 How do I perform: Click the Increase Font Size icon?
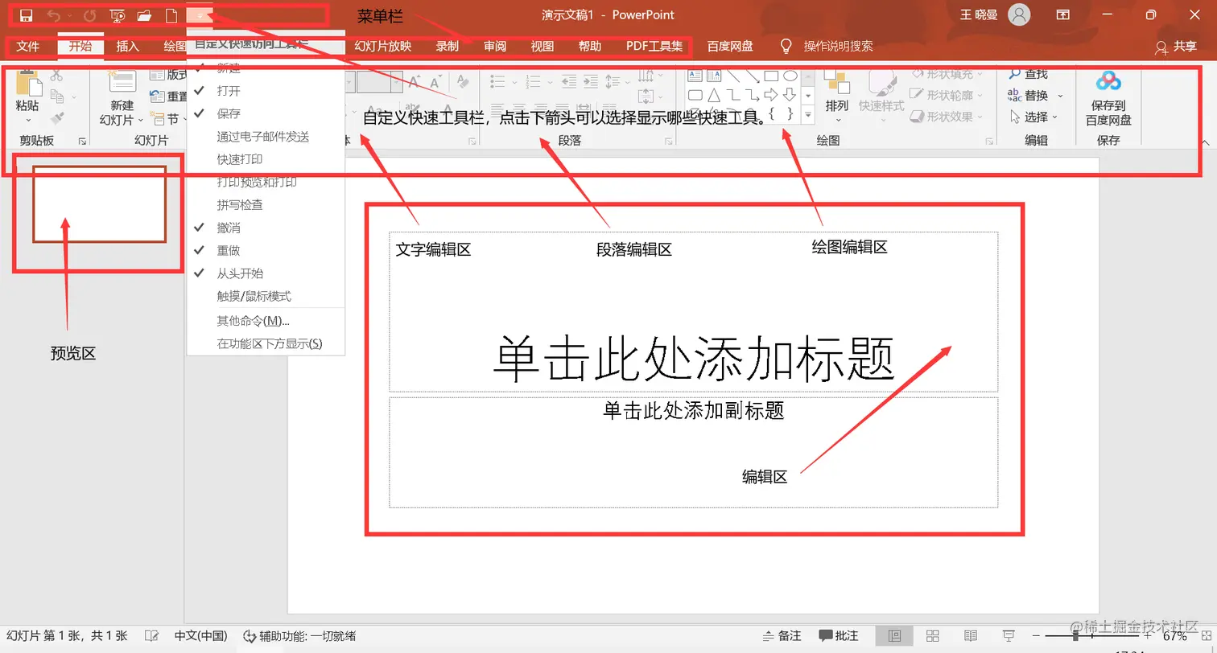pos(414,81)
